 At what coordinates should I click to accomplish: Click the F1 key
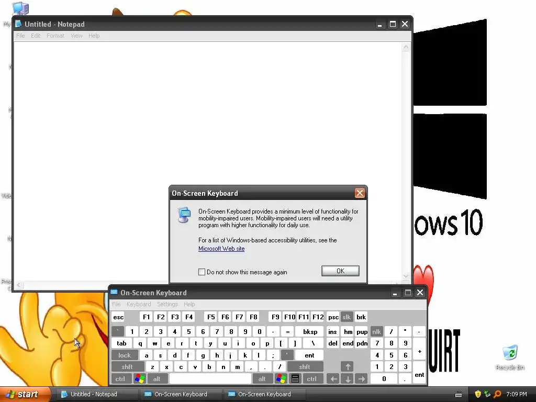(x=147, y=317)
